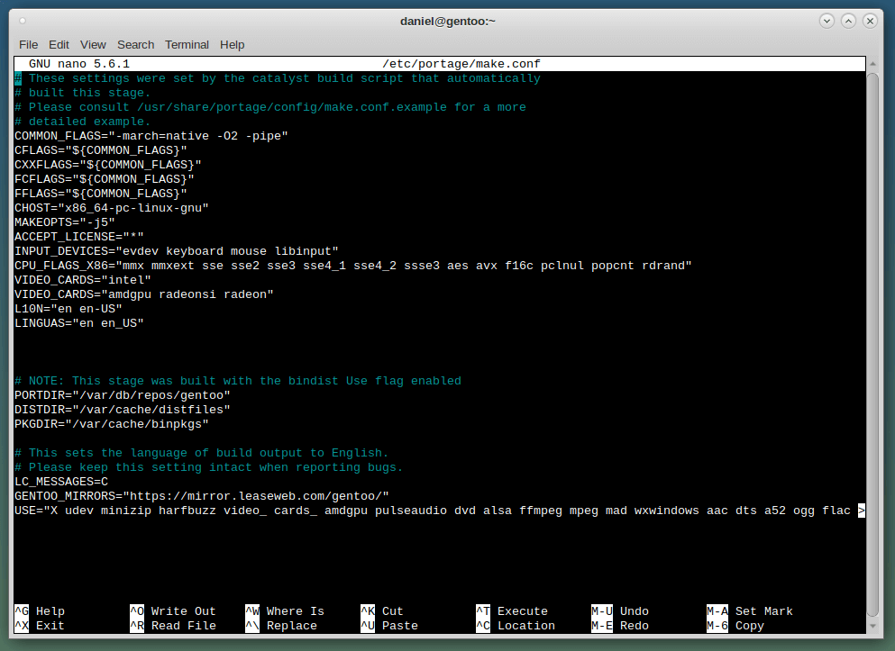895x651 pixels.
Task: Click the line-continuation marker ending the USE line
Action: (862, 511)
